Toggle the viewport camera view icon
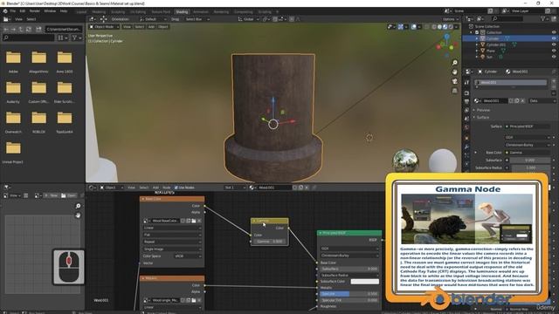 [x=455, y=81]
